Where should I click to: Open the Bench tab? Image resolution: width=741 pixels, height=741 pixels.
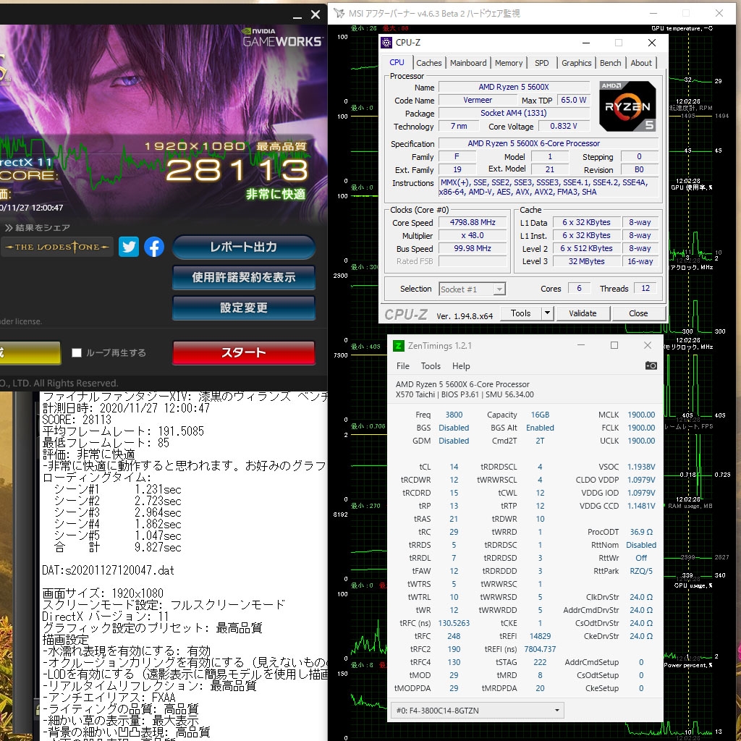610,63
